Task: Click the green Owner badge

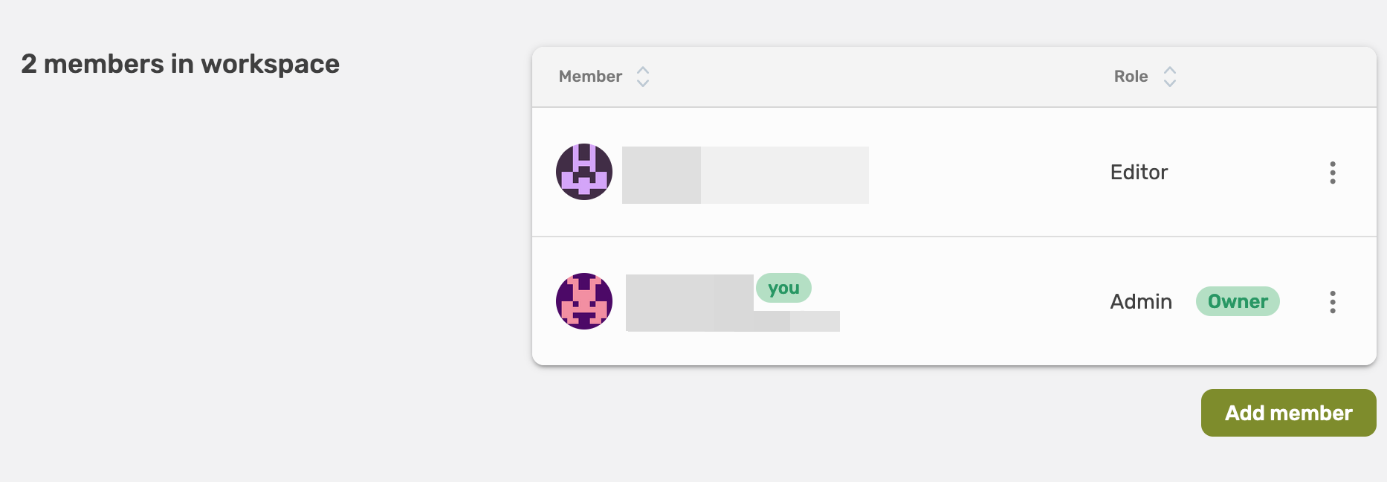Action: click(x=1238, y=301)
